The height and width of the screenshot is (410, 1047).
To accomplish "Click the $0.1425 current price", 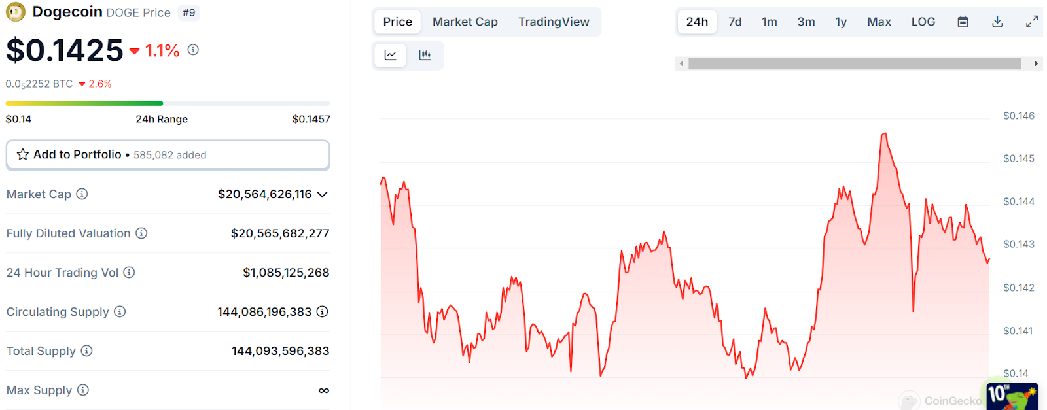I will click(65, 50).
